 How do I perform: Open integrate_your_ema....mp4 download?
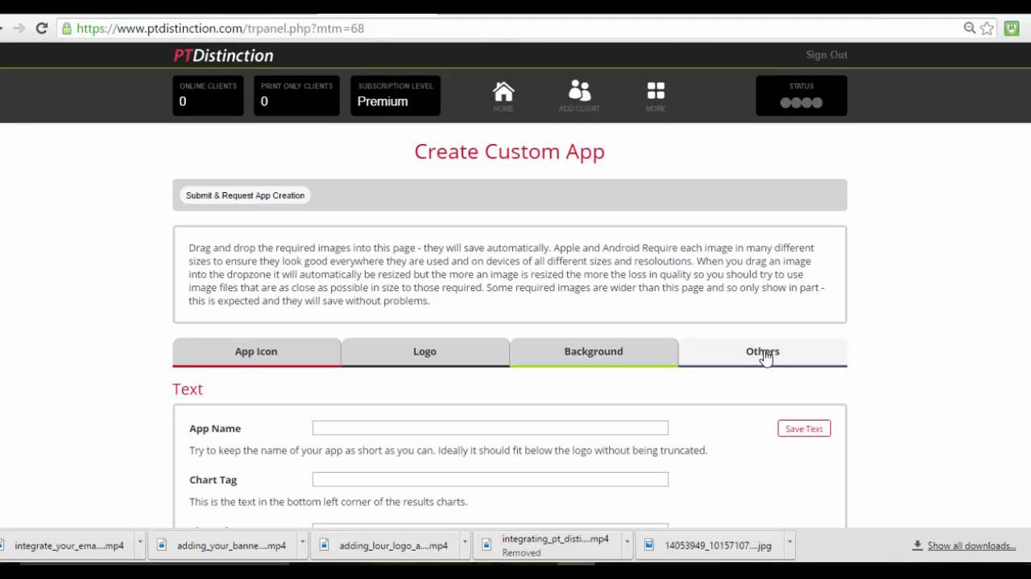coord(69,545)
